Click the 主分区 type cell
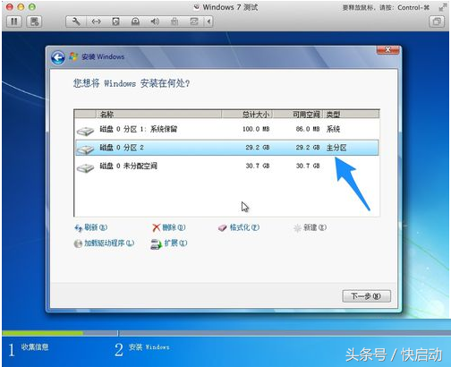This screenshot has width=451, height=367. pos(336,148)
